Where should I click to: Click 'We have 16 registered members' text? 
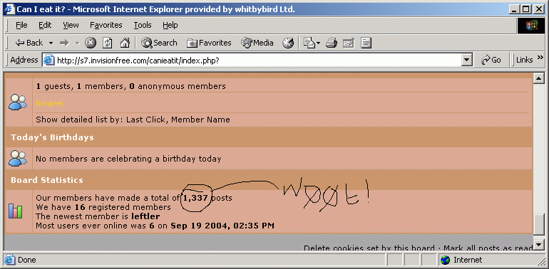(x=103, y=207)
